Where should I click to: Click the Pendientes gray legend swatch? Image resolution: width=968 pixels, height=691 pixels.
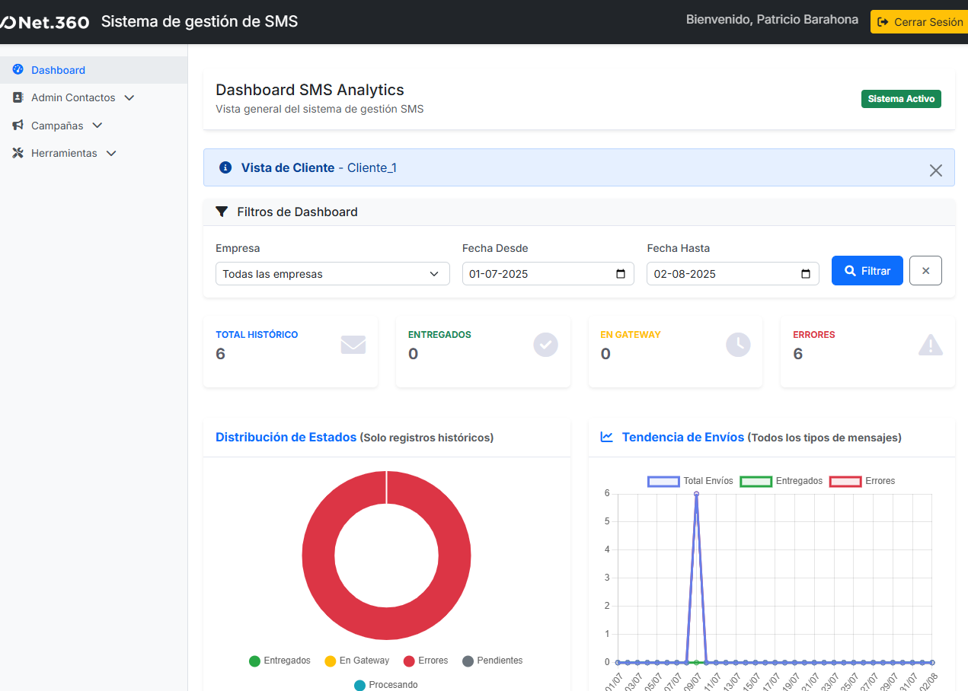(x=468, y=661)
